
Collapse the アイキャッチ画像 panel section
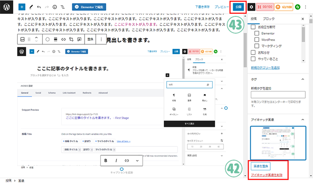303,119
